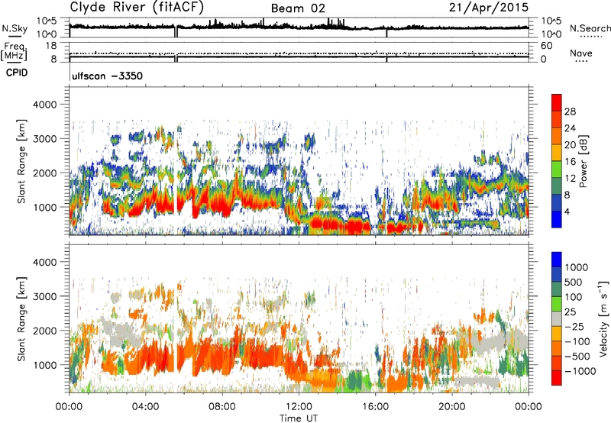Click the "Power [dB]" colorbar title
The image size is (611, 423).
(x=584, y=161)
